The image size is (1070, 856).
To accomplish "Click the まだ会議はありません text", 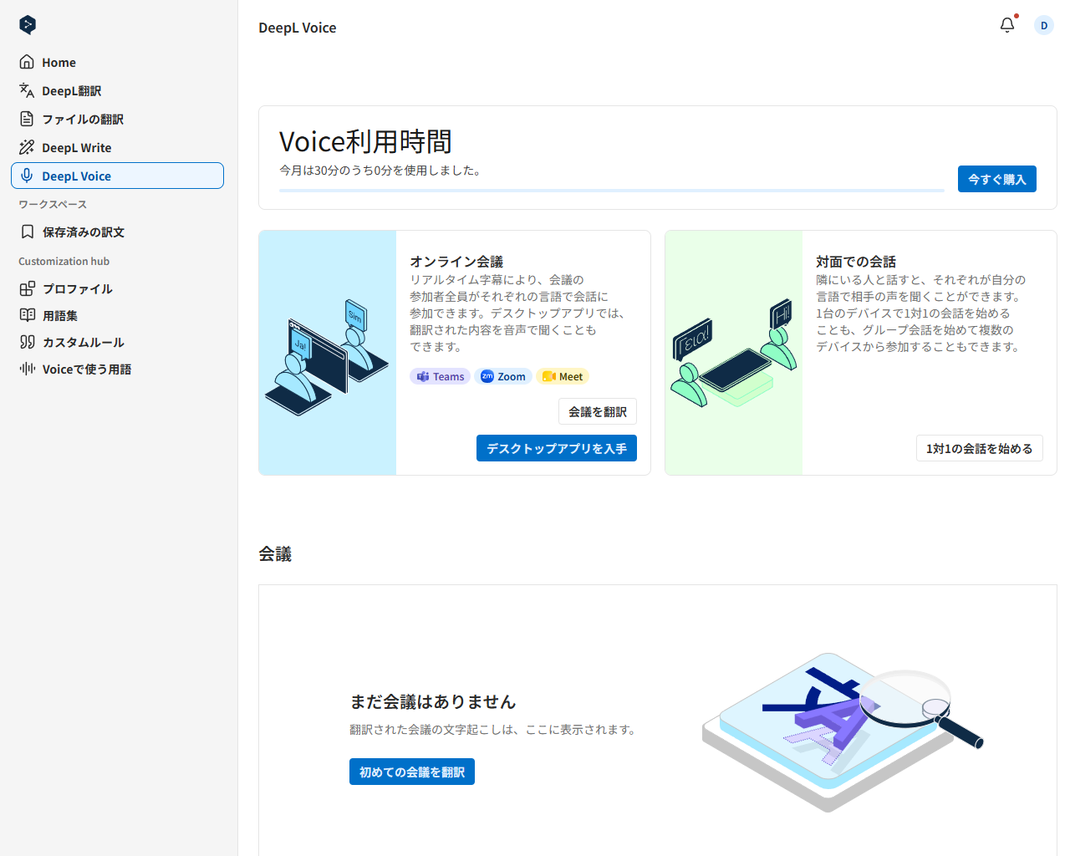I will click(433, 701).
